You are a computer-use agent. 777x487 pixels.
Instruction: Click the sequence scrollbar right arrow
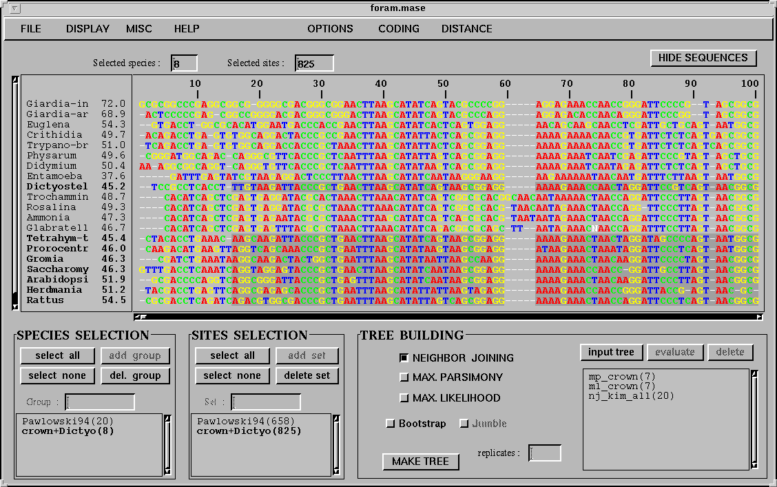point(760,318)
